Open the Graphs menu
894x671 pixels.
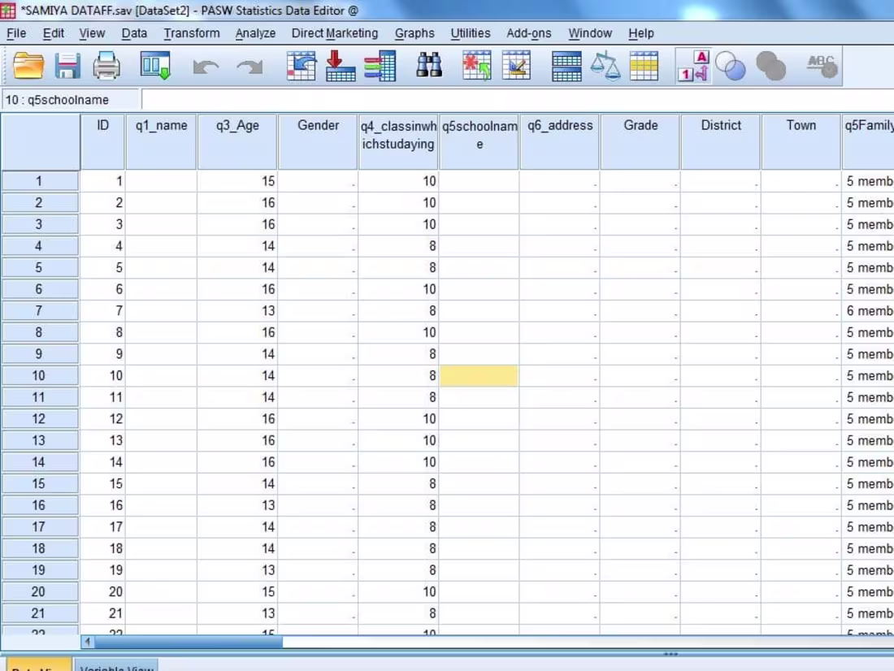[x=414, y=33]
